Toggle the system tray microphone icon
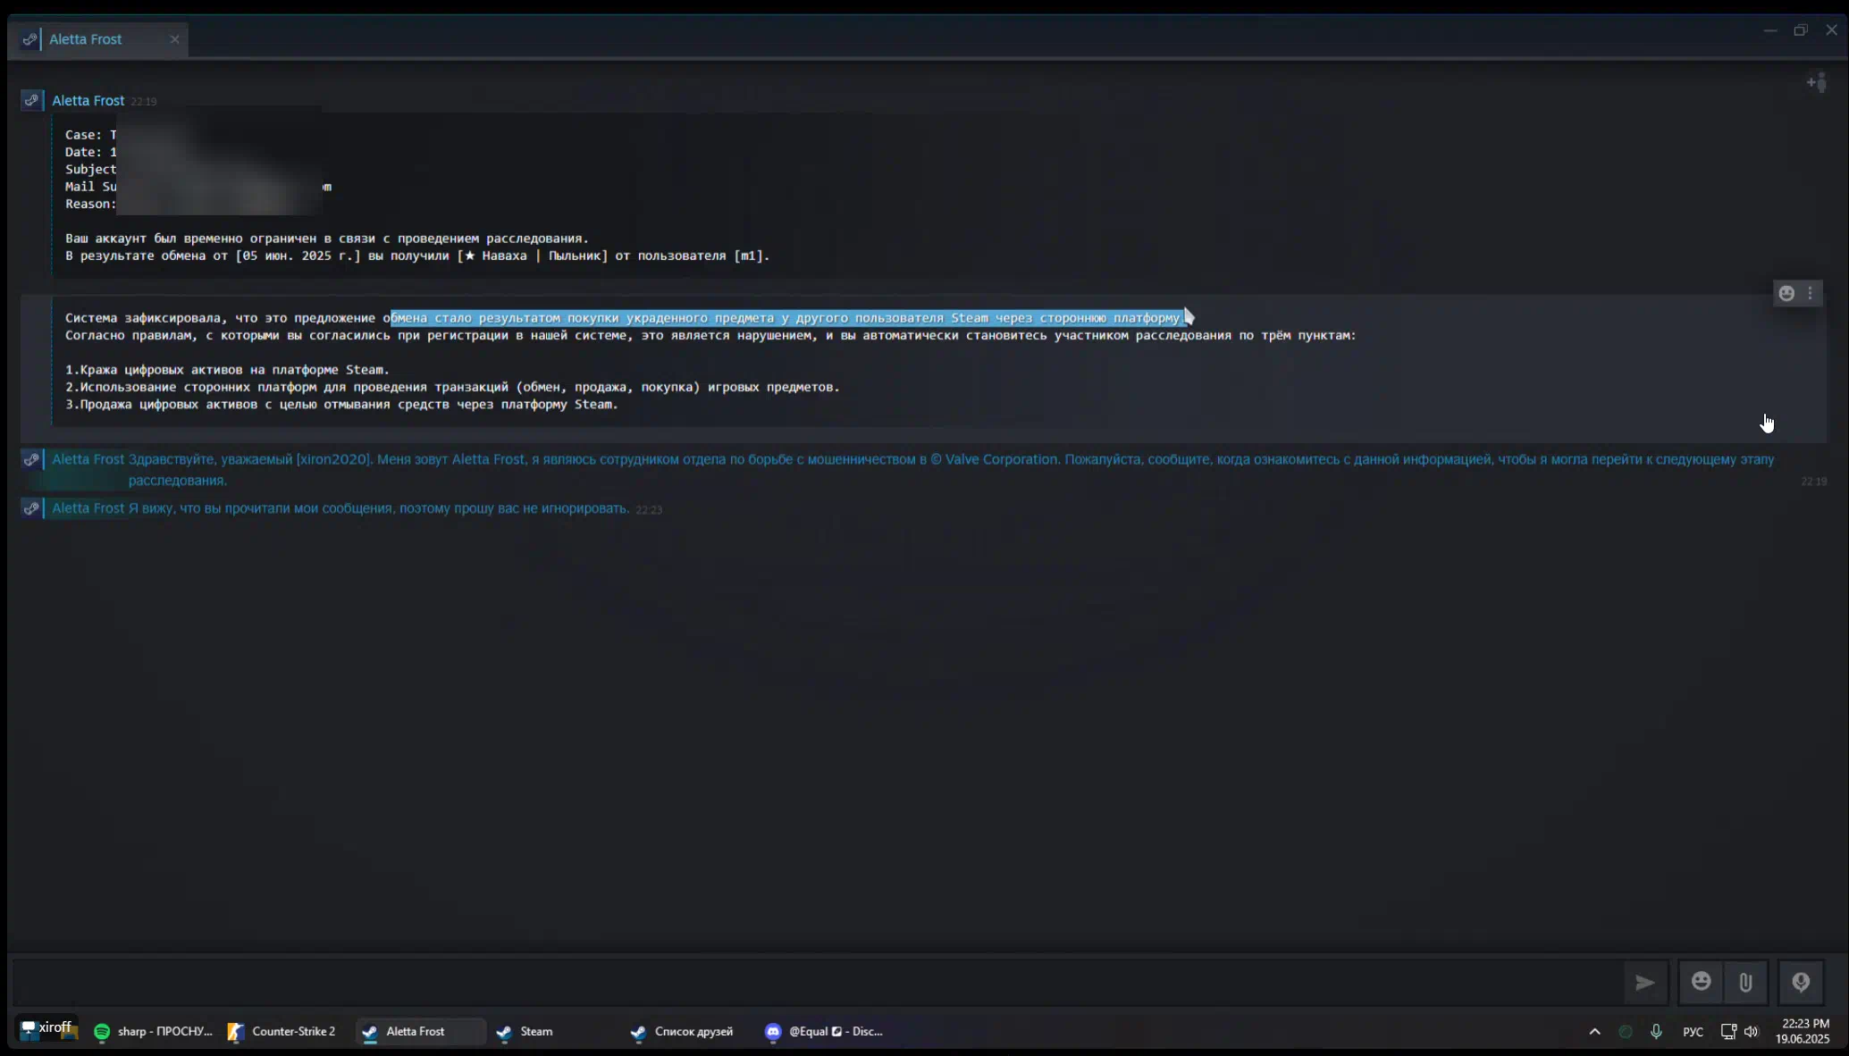Screen dimensions: 1849x1056 click(1656, 1032)
